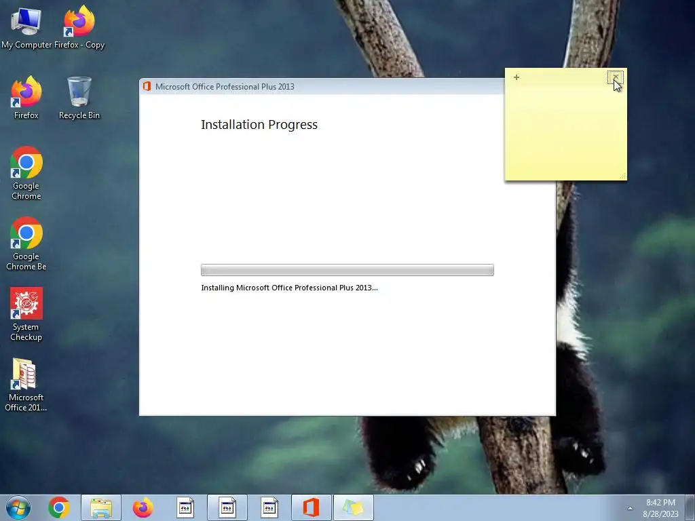Select the System Checkup desktop icon

(26, 314)
